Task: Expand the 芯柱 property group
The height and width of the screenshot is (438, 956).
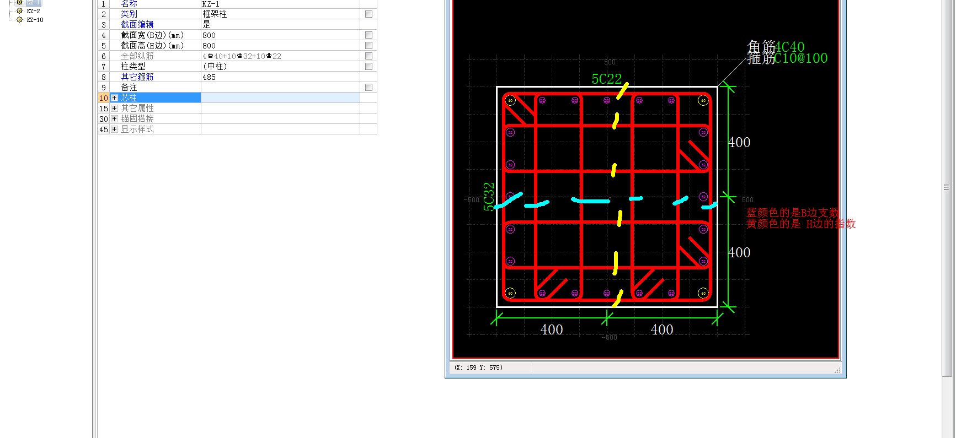Action: (x=114, y=98)
